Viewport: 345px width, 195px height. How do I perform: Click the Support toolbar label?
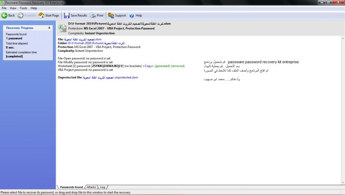click(120, 16)
